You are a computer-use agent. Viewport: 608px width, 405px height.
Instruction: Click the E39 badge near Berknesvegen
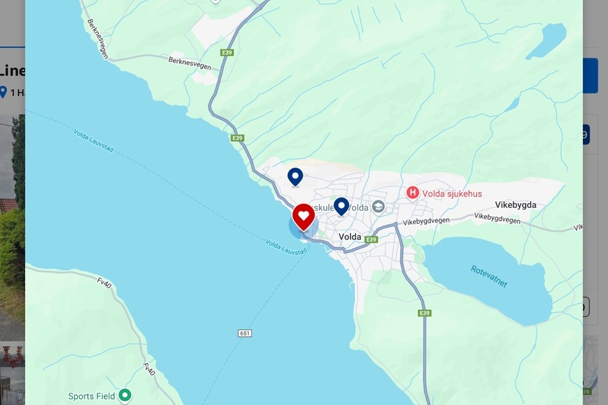[227, 53]
